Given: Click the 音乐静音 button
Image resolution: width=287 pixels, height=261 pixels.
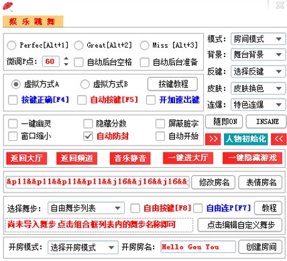Looking at the screenshot, I should click(x=130, y=158).
